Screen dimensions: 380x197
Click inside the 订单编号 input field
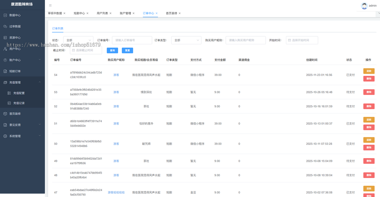(x=132, y=40)
